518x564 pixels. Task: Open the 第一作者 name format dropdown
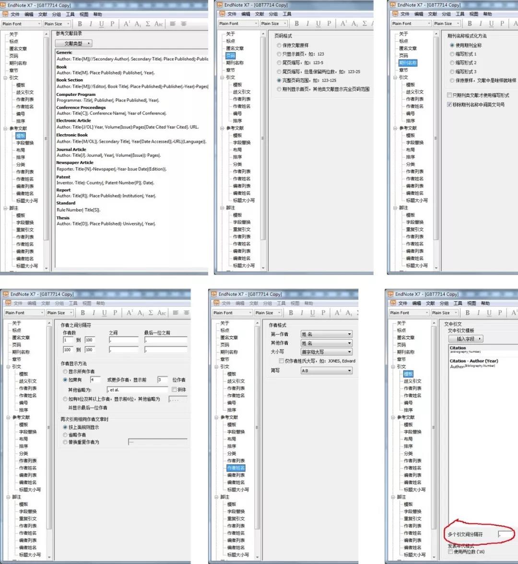pyautogui.click(x=327, y=334)
